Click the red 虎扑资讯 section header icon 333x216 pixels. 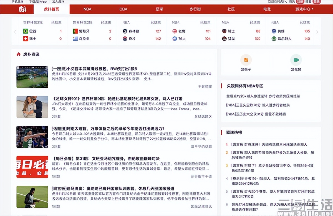click(x=18, y=55)
